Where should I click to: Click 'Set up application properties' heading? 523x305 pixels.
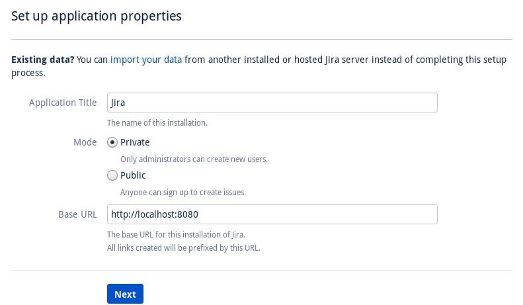[x=97, y=16]
